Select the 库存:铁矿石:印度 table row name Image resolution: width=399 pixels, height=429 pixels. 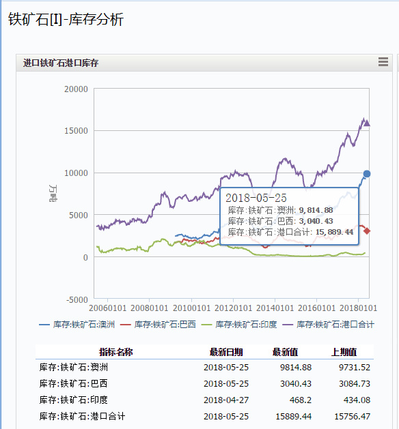[x=73, y=400]
